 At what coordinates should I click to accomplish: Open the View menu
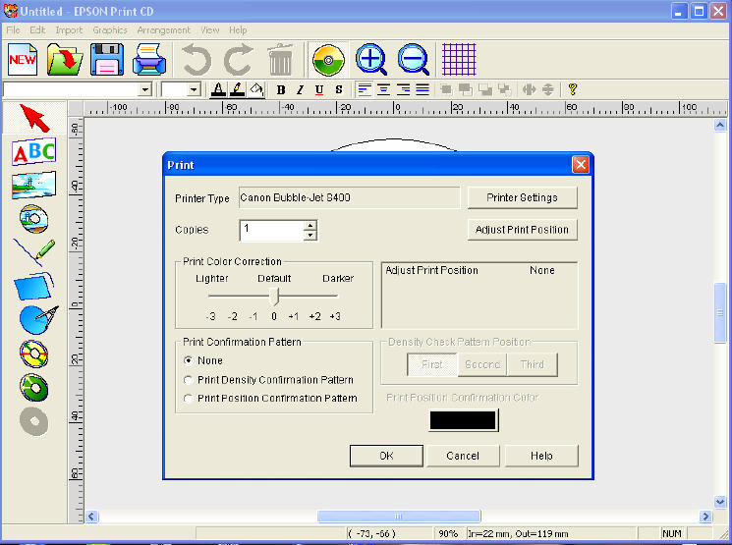209,29
